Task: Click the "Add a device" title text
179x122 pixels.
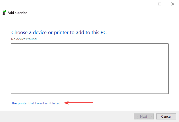Action: (x=17, y=13)
